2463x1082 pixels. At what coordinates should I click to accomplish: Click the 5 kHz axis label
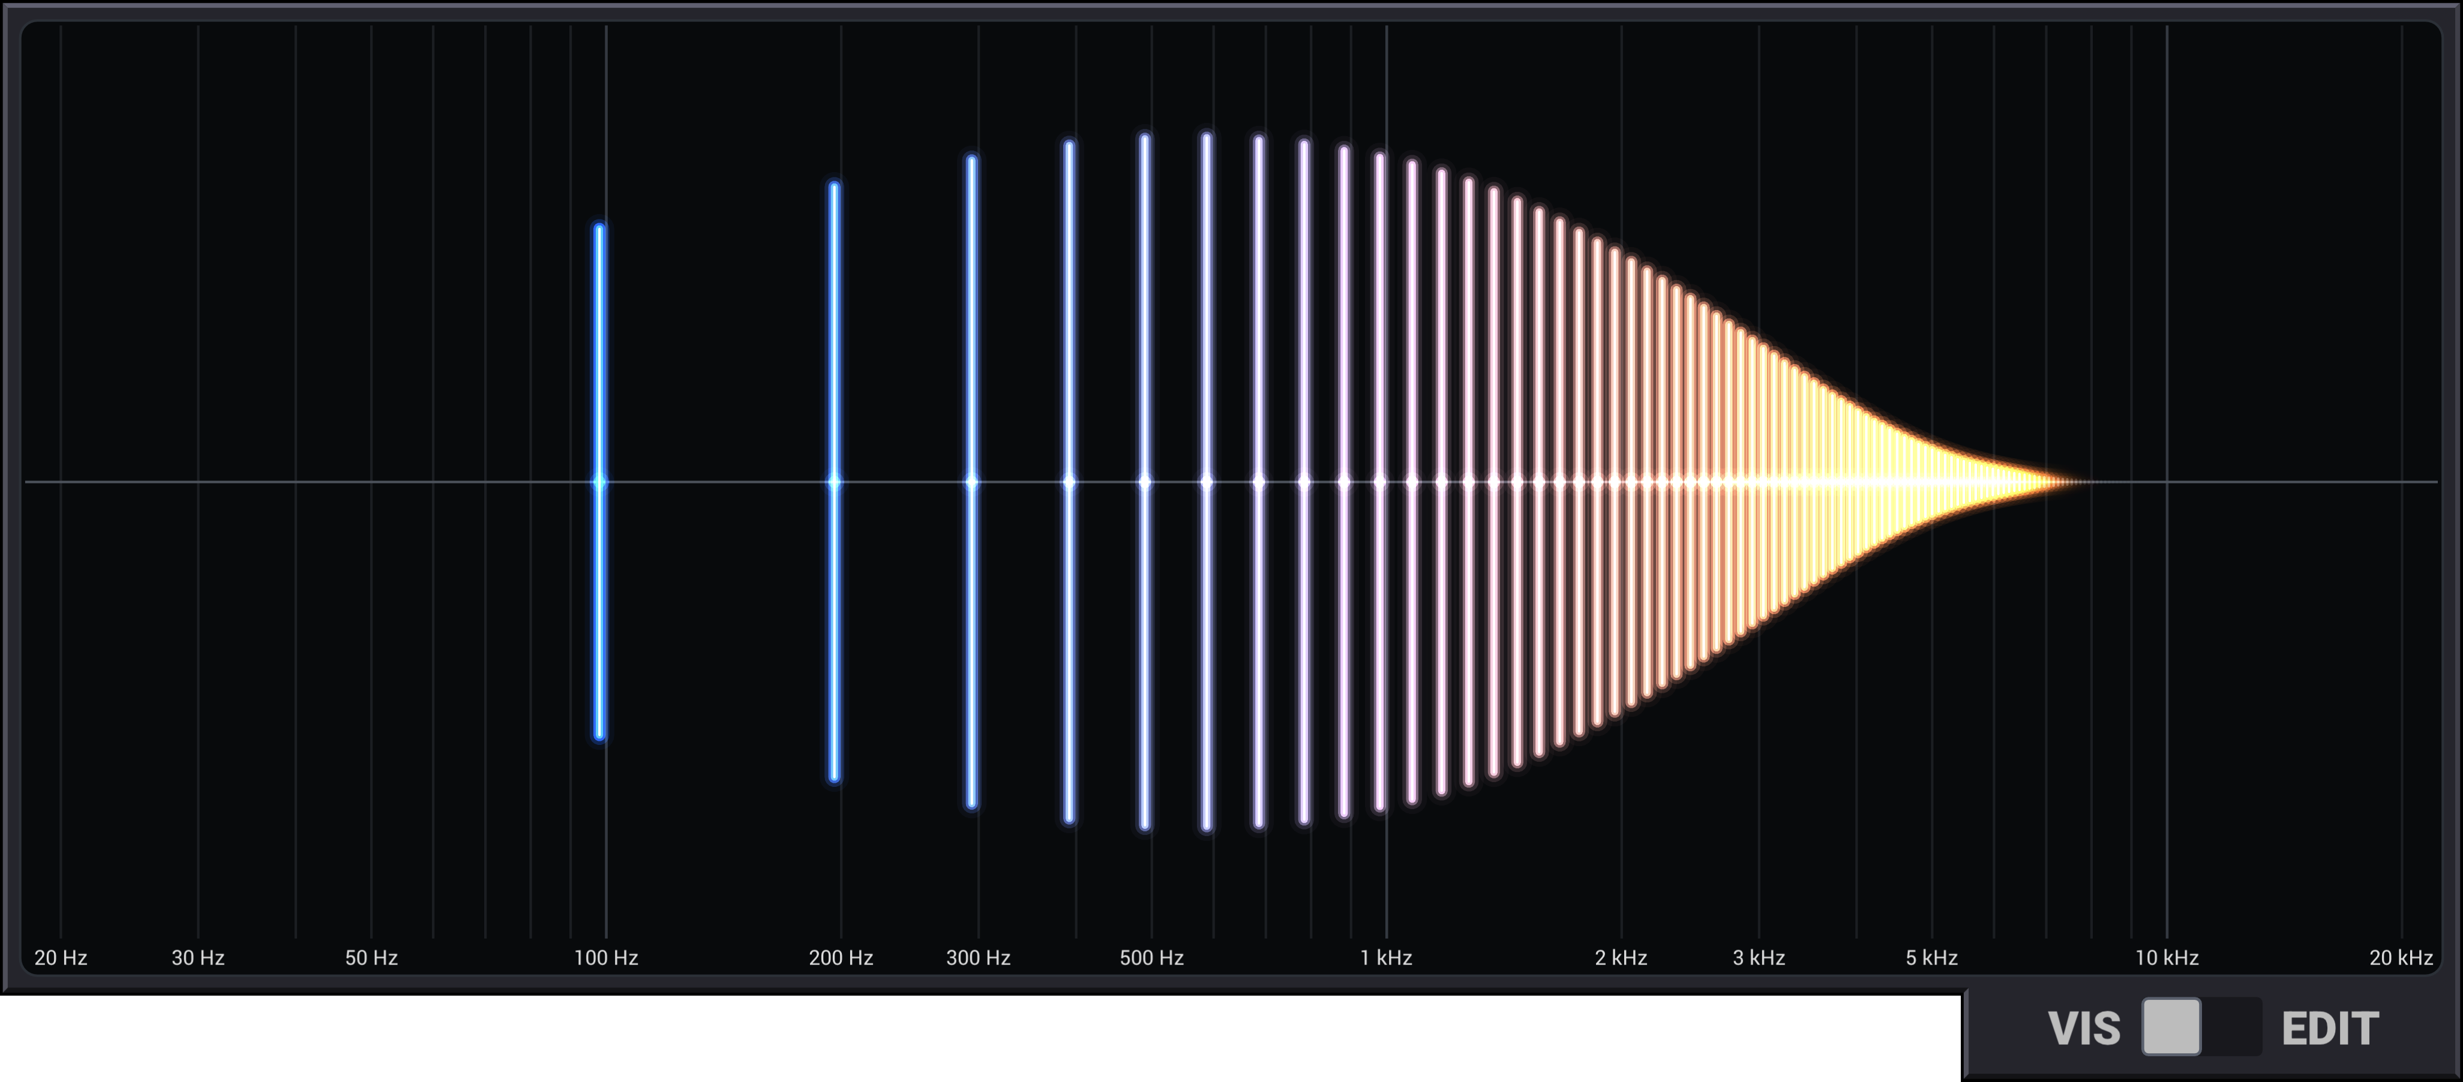tap(1931, 957)
